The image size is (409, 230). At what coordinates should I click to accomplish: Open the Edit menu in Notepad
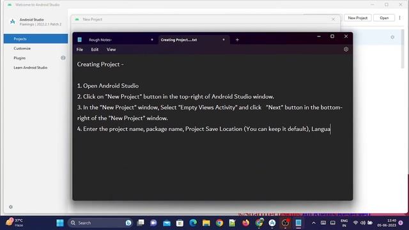click(x=95, y=50)
